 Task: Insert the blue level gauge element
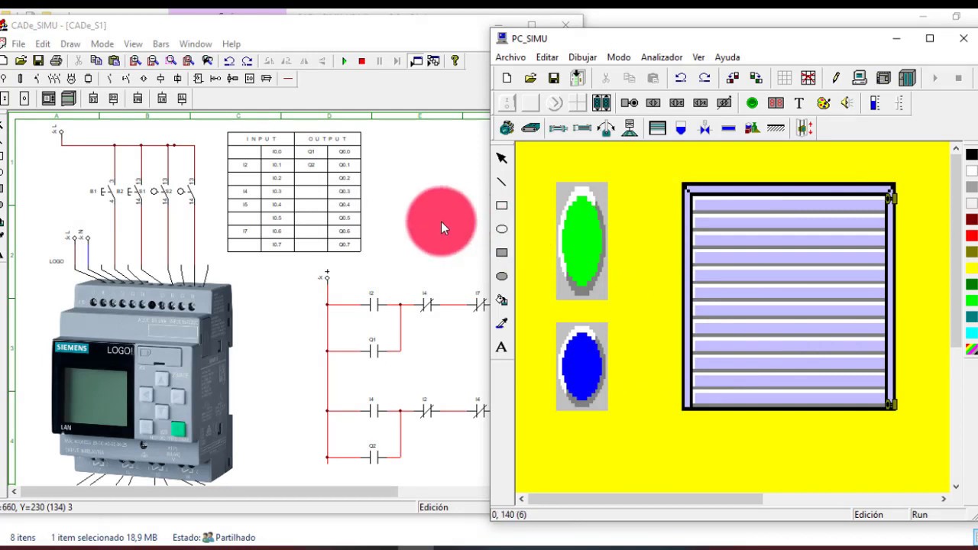[x=875, y=103]
